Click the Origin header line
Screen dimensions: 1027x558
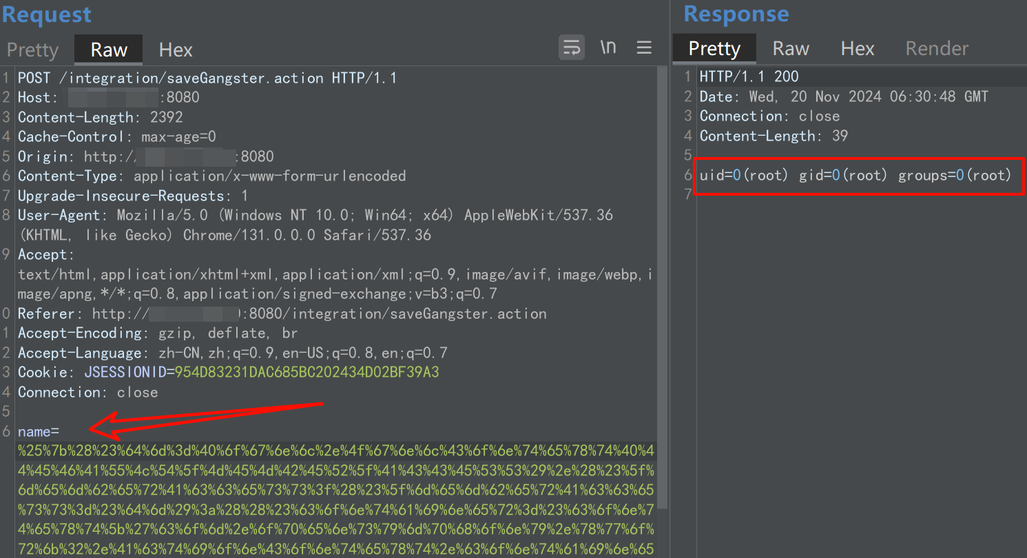tap(146, 156)
